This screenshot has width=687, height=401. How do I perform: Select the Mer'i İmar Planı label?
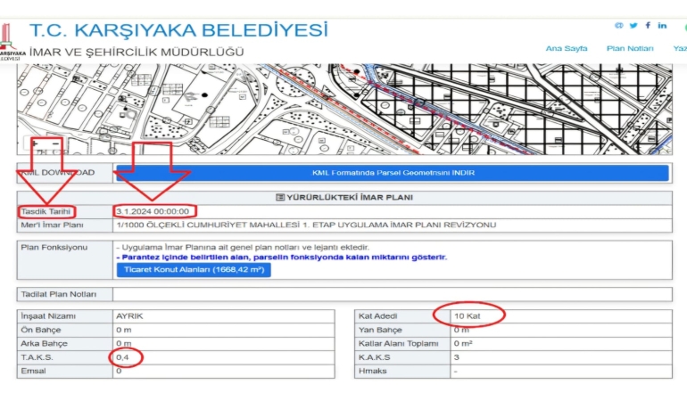tap(52, 225)
